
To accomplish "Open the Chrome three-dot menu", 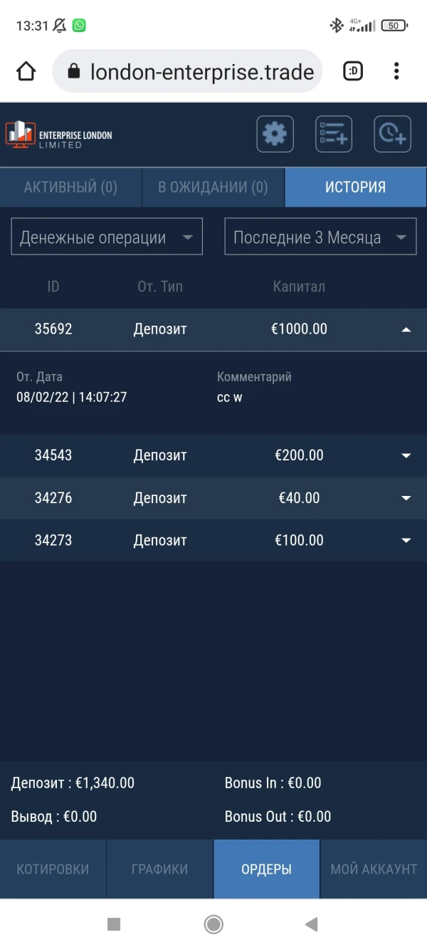I will click(396, 71).
